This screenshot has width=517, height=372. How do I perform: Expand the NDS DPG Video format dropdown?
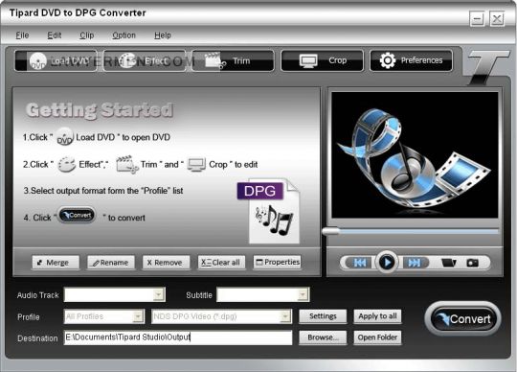(285, 316)
